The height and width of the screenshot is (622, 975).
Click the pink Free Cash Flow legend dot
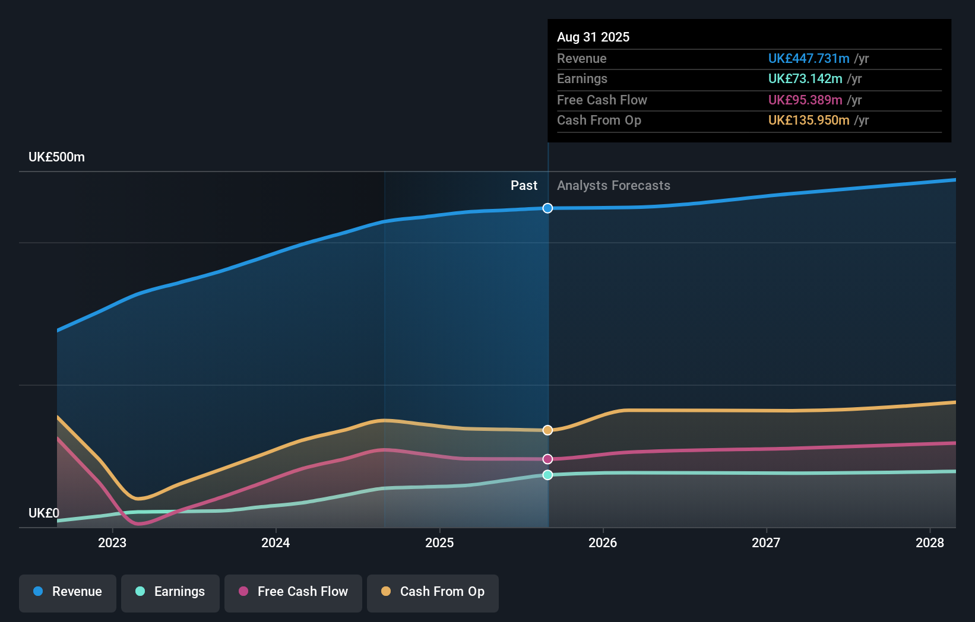point(243,592)
